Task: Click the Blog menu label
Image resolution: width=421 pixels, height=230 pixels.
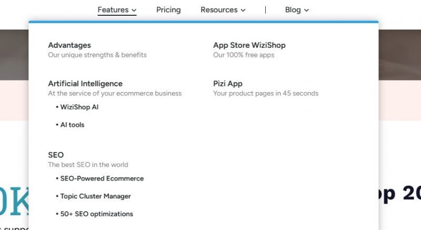Action: tap(293, 9)
